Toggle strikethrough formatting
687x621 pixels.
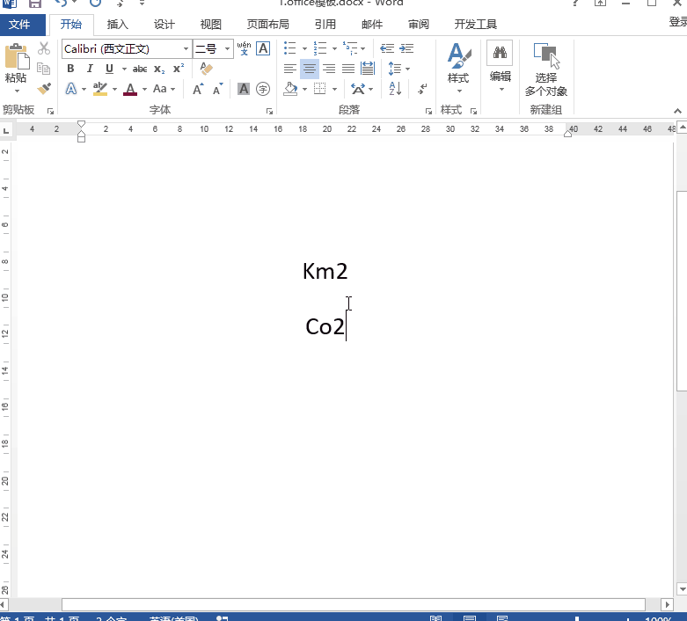[x=140, y=69]
